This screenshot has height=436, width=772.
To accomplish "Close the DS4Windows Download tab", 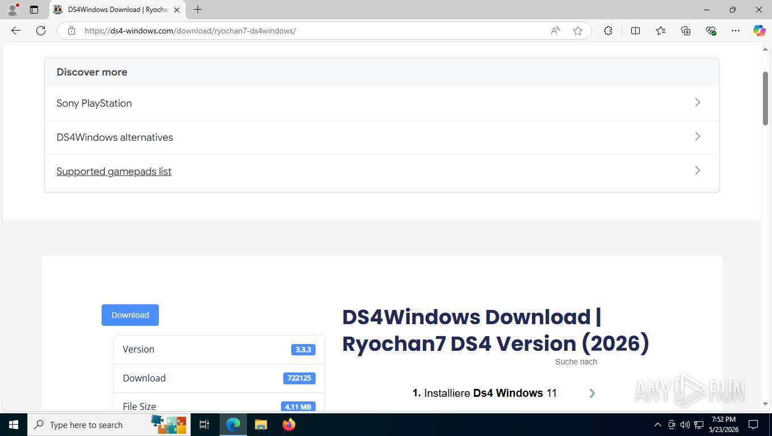I will pyautogui.click(x=177, y=10).
